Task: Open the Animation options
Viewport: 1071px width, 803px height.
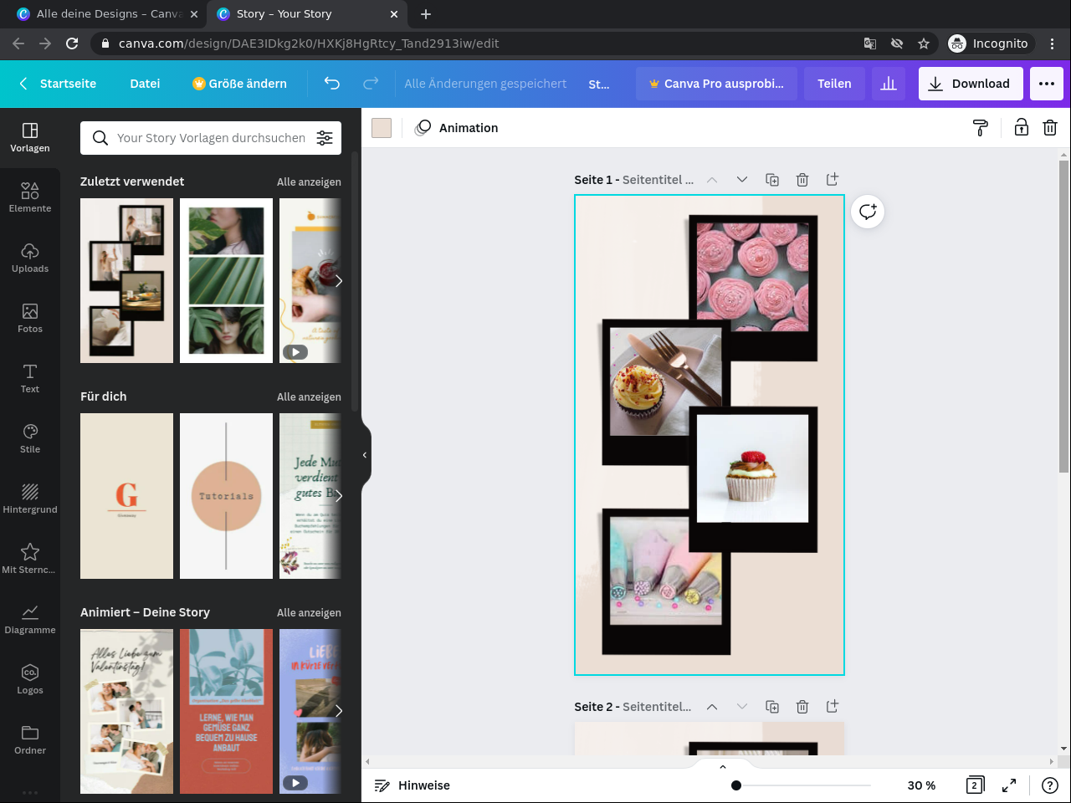Action: [457, 128]
